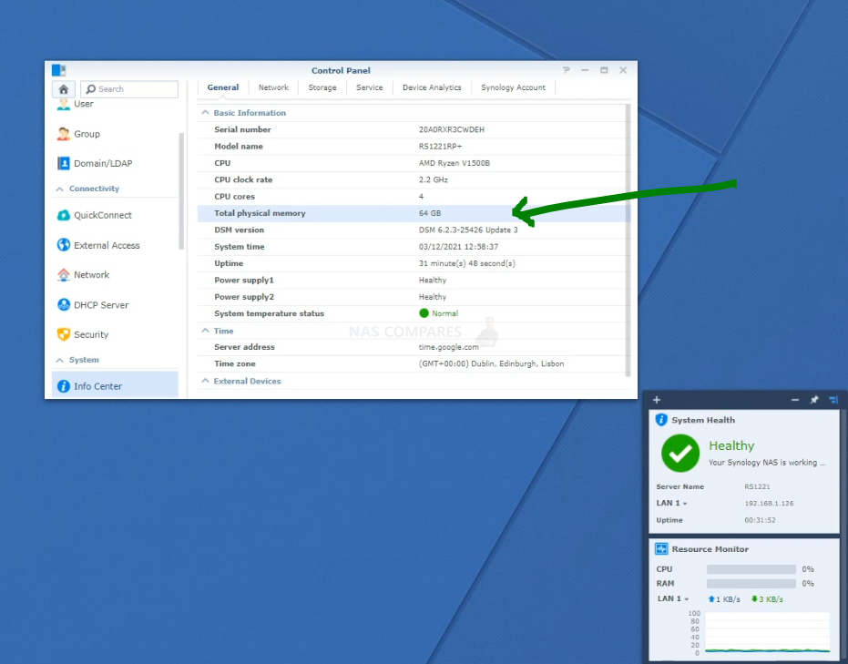Open the QuickConnect cloud icon
The height and width of the screenshot is (664, 848).
63,215
